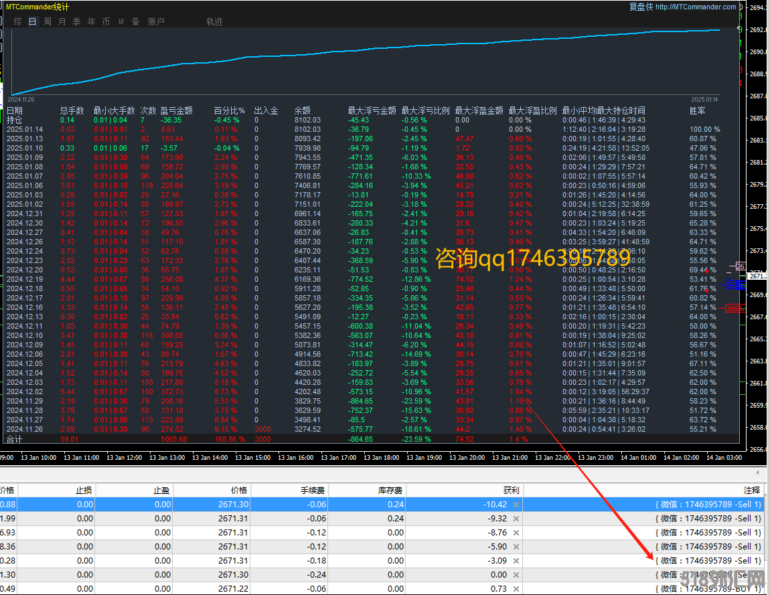Close the order with -5.90 profit
The image size is (770, 595).
coord(516,547)
